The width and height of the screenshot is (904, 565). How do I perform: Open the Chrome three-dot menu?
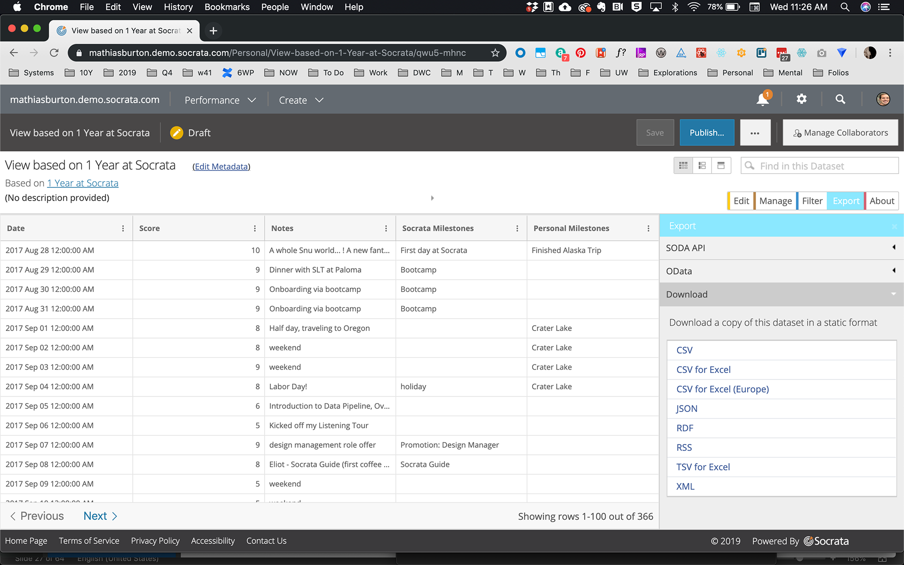890,53
